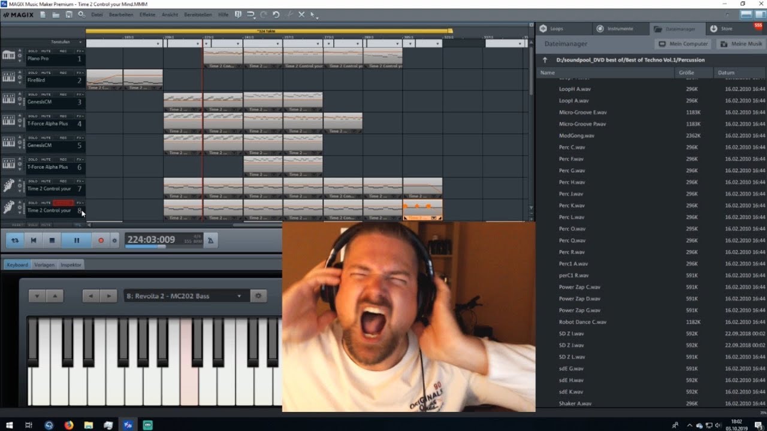Click the yellow 324 Takte range bar
767x431 pixels.
268,31
